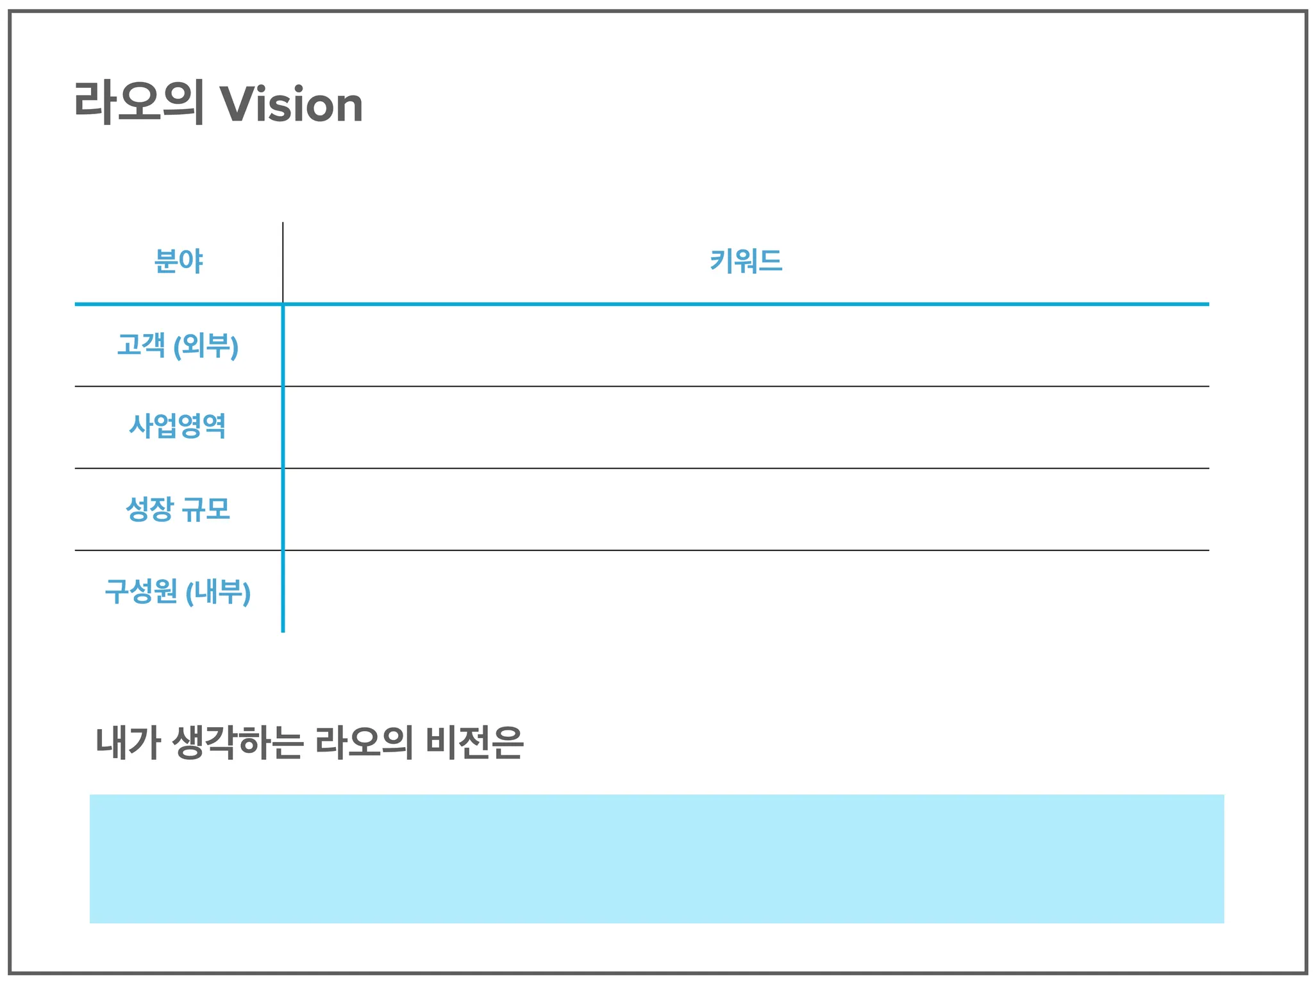Image resolution: width=1313 pixels, height=985 pixels.
Task: Click the empty keyword cell beside 고객 (외부)
Action: point(747,346)
